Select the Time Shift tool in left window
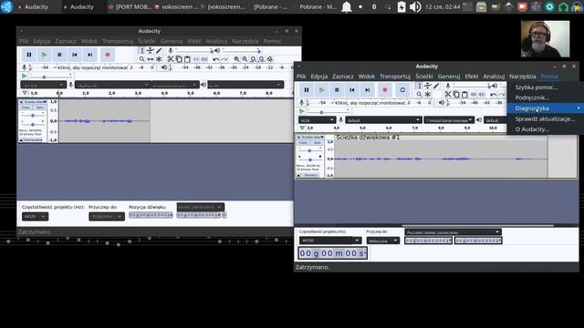Viewport: 584px width, 328px height. tap(150, 59)
